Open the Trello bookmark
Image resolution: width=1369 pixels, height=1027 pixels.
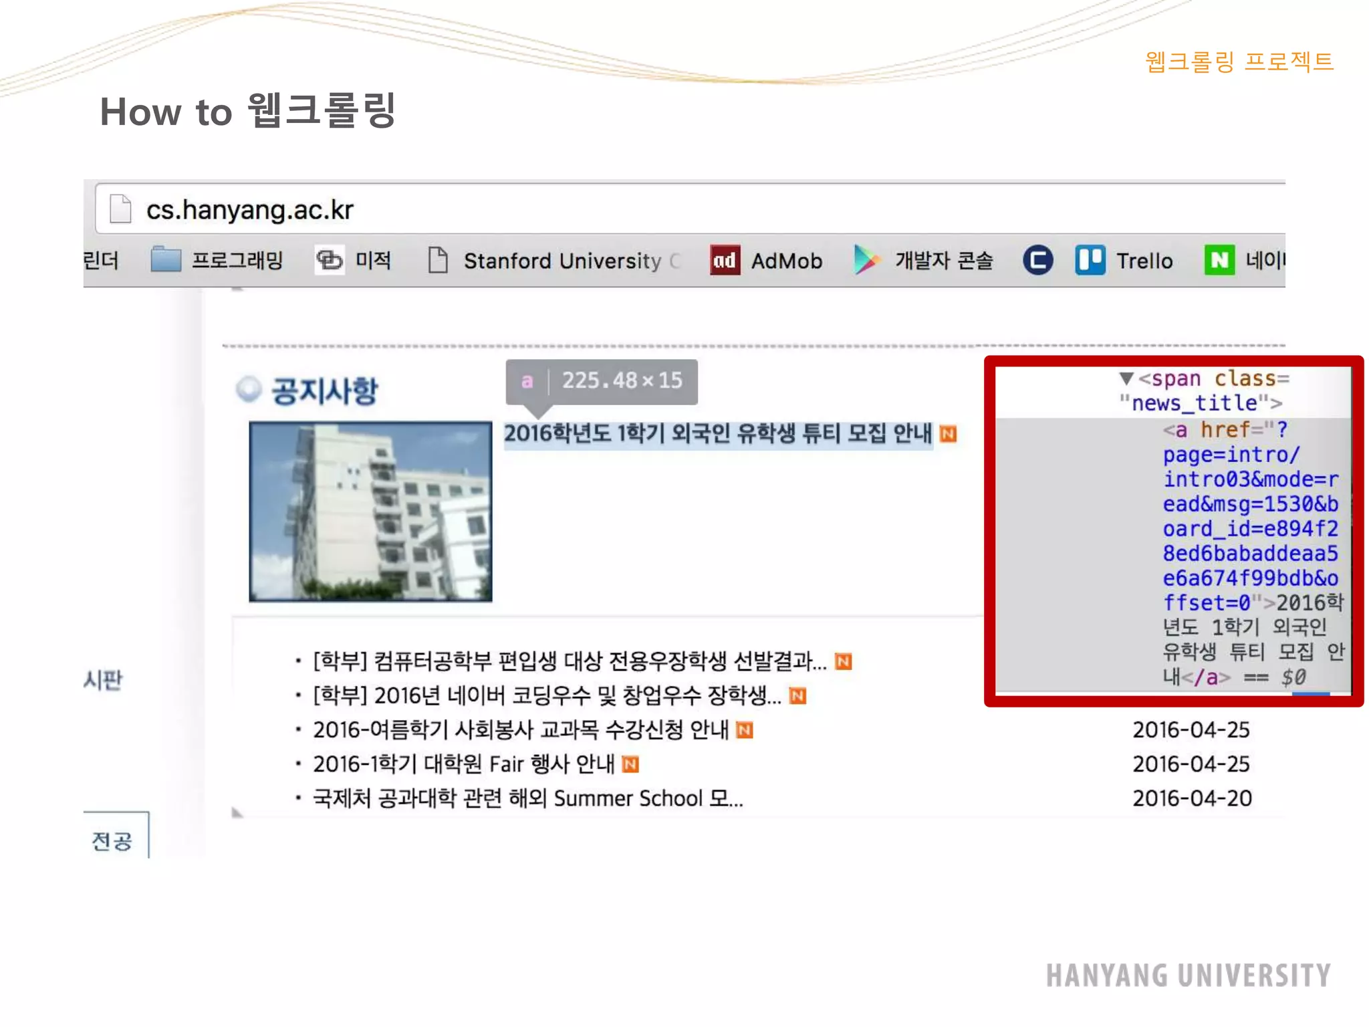1124,260
